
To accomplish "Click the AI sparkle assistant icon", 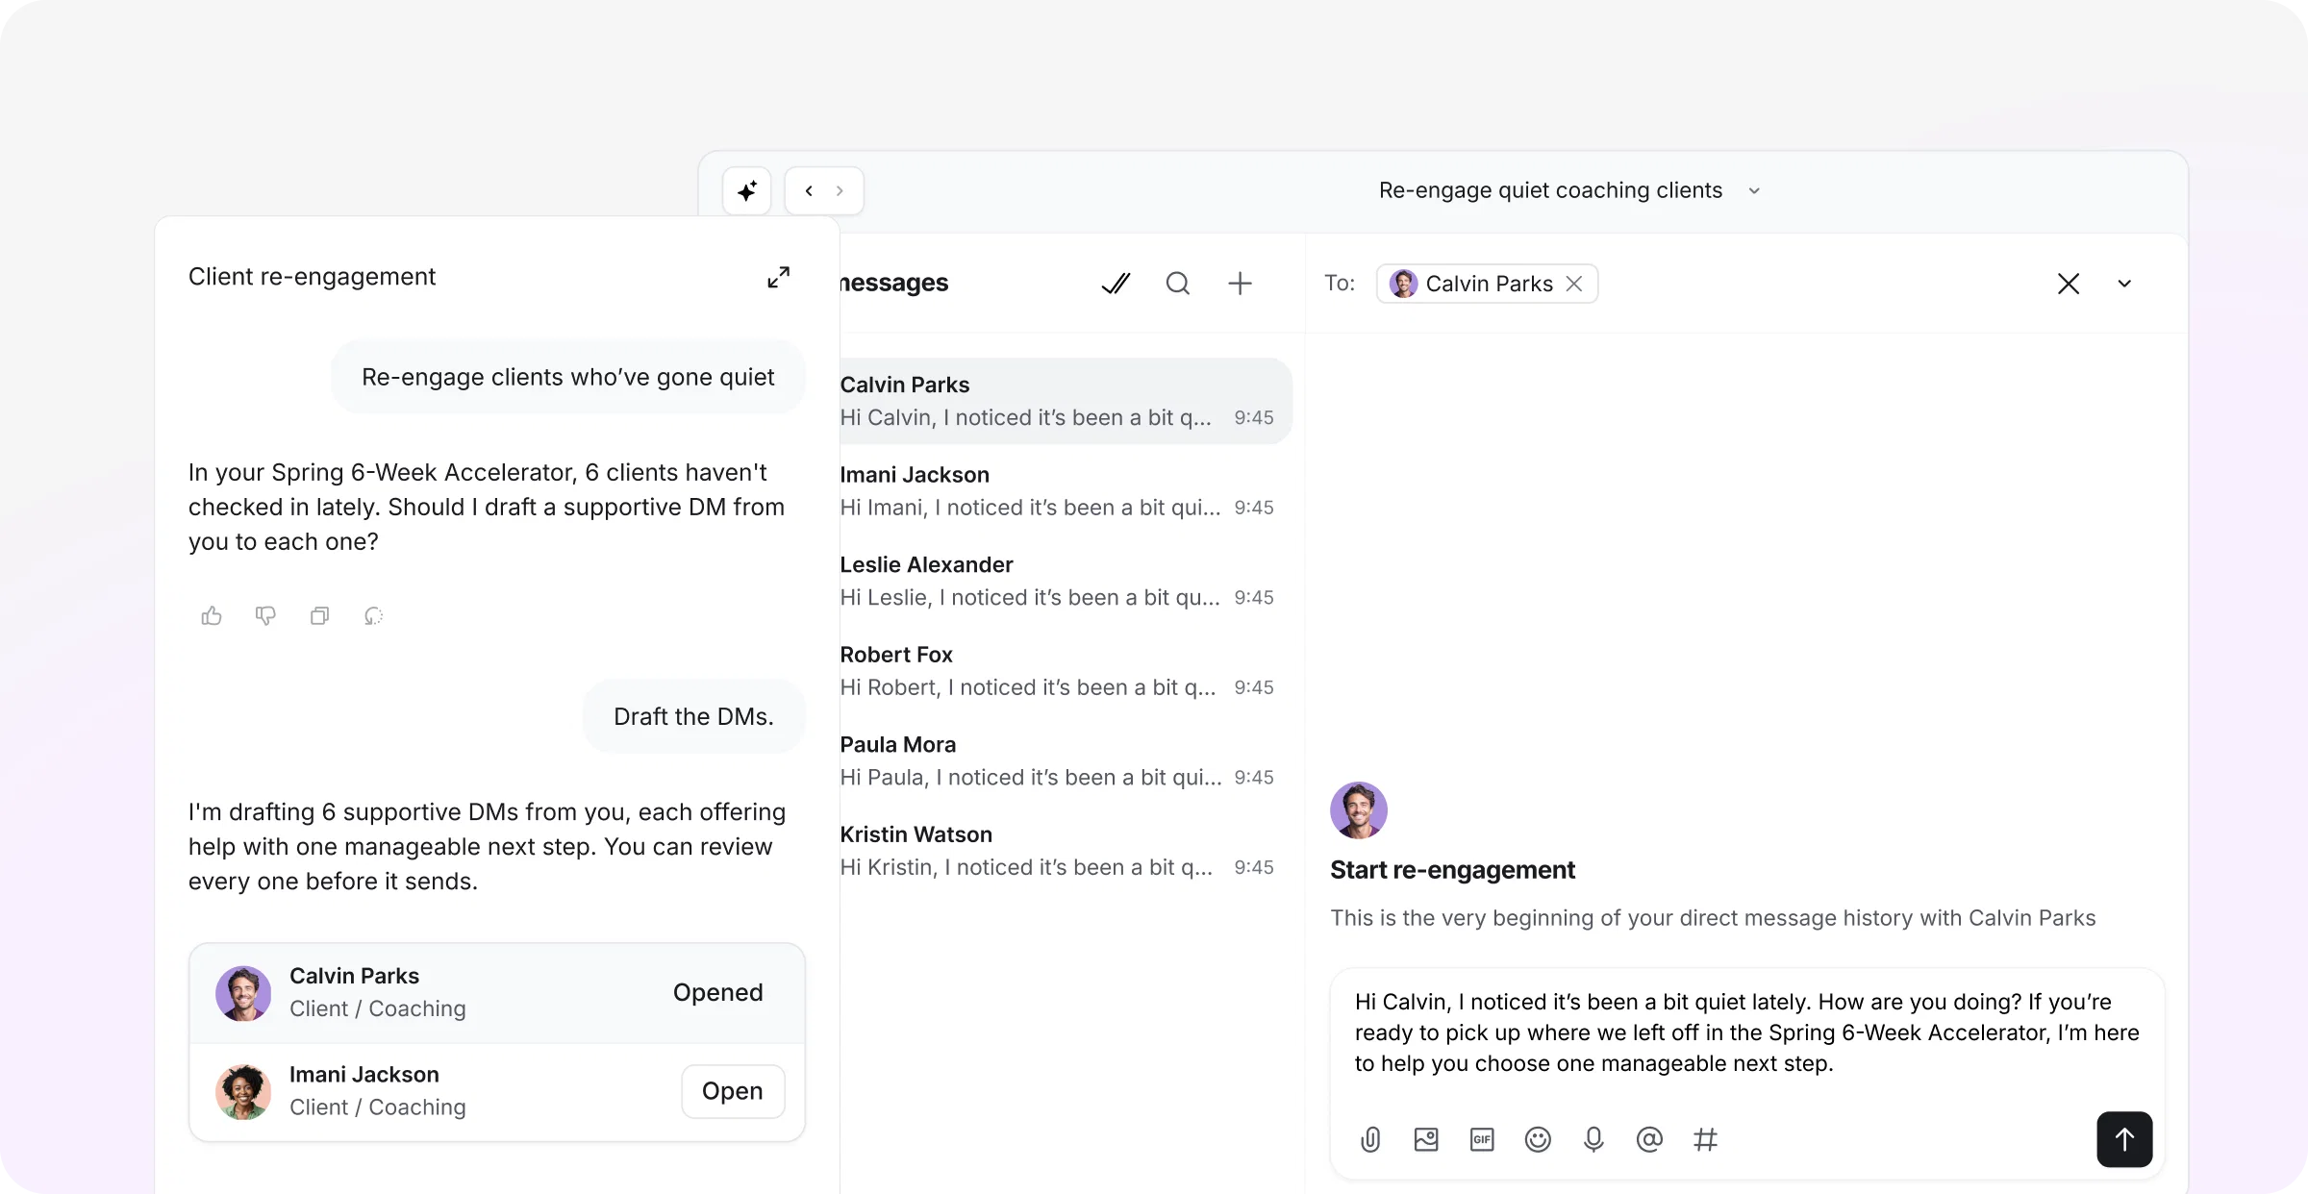I will click(x=747, y=191).
